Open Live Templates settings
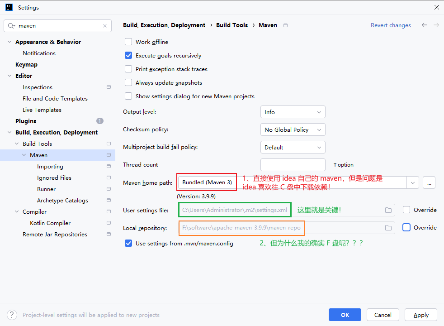The width and height of the screenshot is (444, 326). (42, 110)
